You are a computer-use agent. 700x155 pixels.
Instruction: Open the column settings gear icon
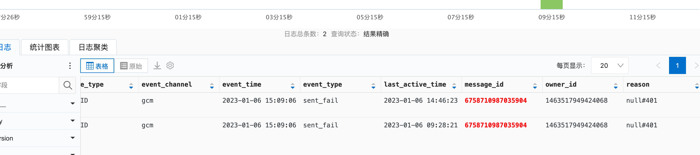pyautogui.click(x=170, y=65)
